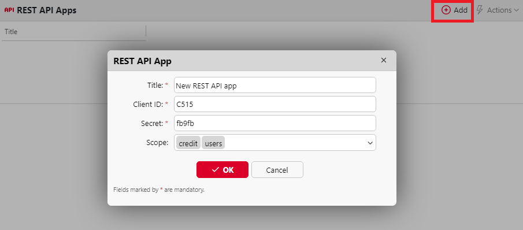Image resolution: width=523 pixels, height=230 pixels.
Task: Expand the Scope dropdown arrow
Action: point(370,143)
